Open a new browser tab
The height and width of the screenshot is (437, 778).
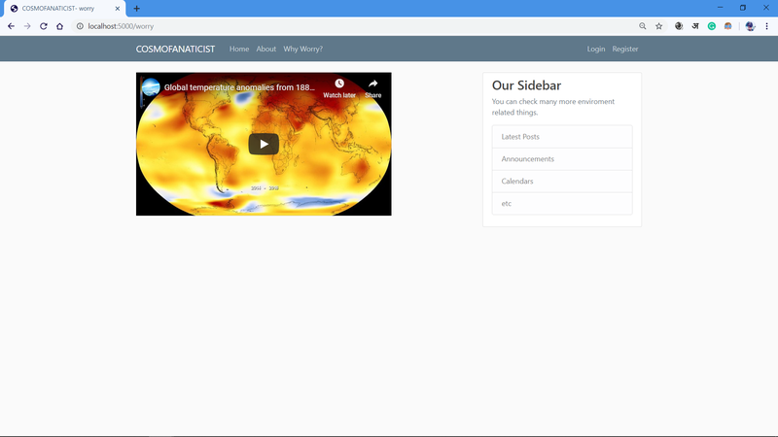click(x=136, y=8)
